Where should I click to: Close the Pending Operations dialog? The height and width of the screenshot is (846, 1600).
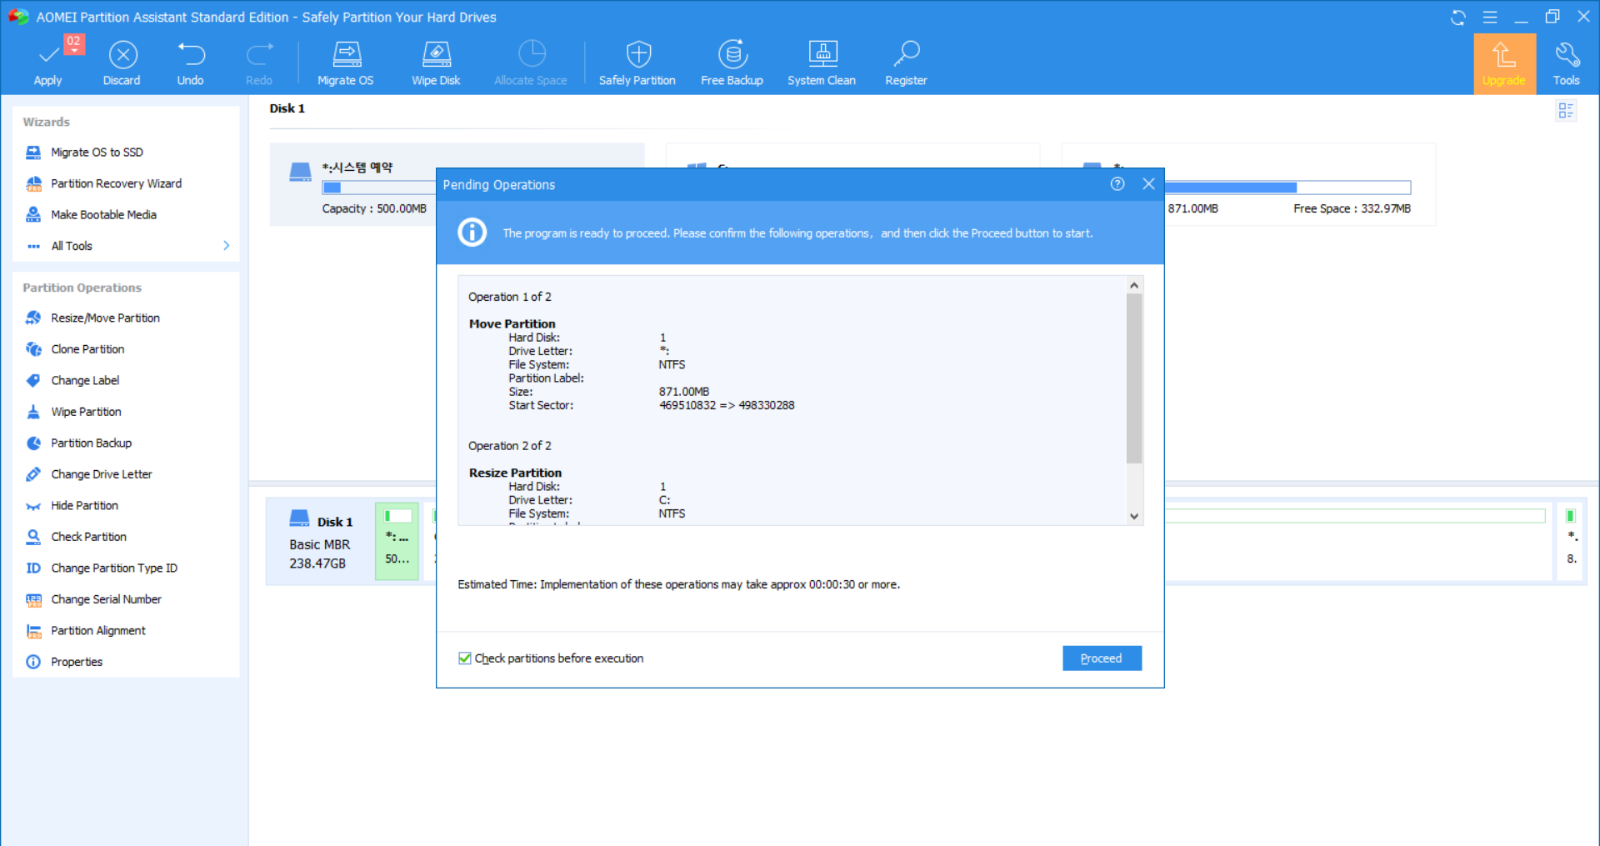point(1148,184)
